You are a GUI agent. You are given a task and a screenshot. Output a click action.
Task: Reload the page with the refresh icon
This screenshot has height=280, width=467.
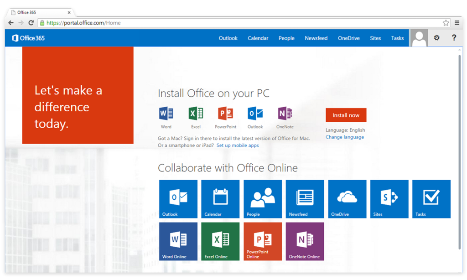coord(31,23)
